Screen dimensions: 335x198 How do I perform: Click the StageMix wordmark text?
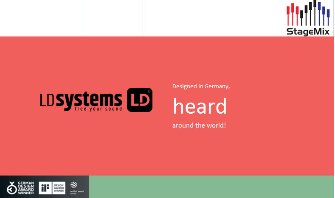[308, 31]
